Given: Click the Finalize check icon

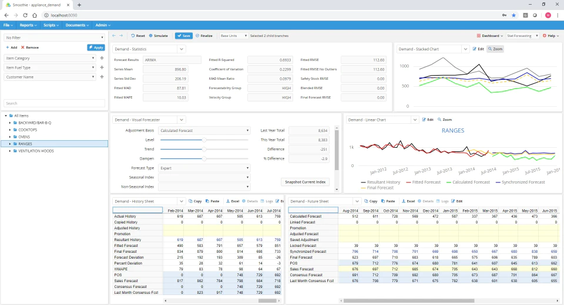Looking at the screenshot, I should click(x=197, y=36).
